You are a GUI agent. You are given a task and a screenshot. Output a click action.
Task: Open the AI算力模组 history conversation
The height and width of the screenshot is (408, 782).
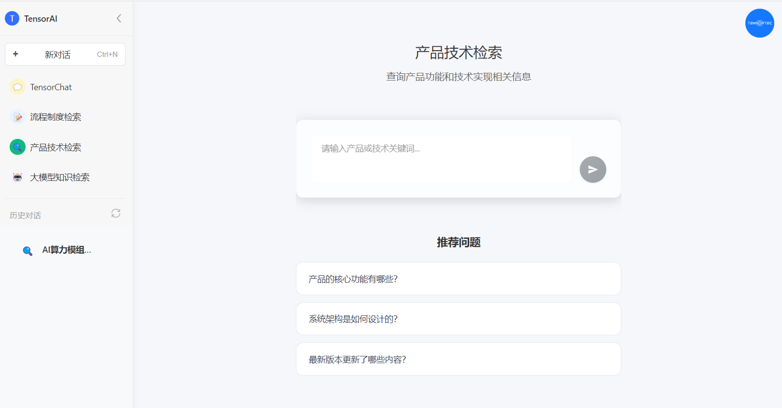tap(67, 250)
